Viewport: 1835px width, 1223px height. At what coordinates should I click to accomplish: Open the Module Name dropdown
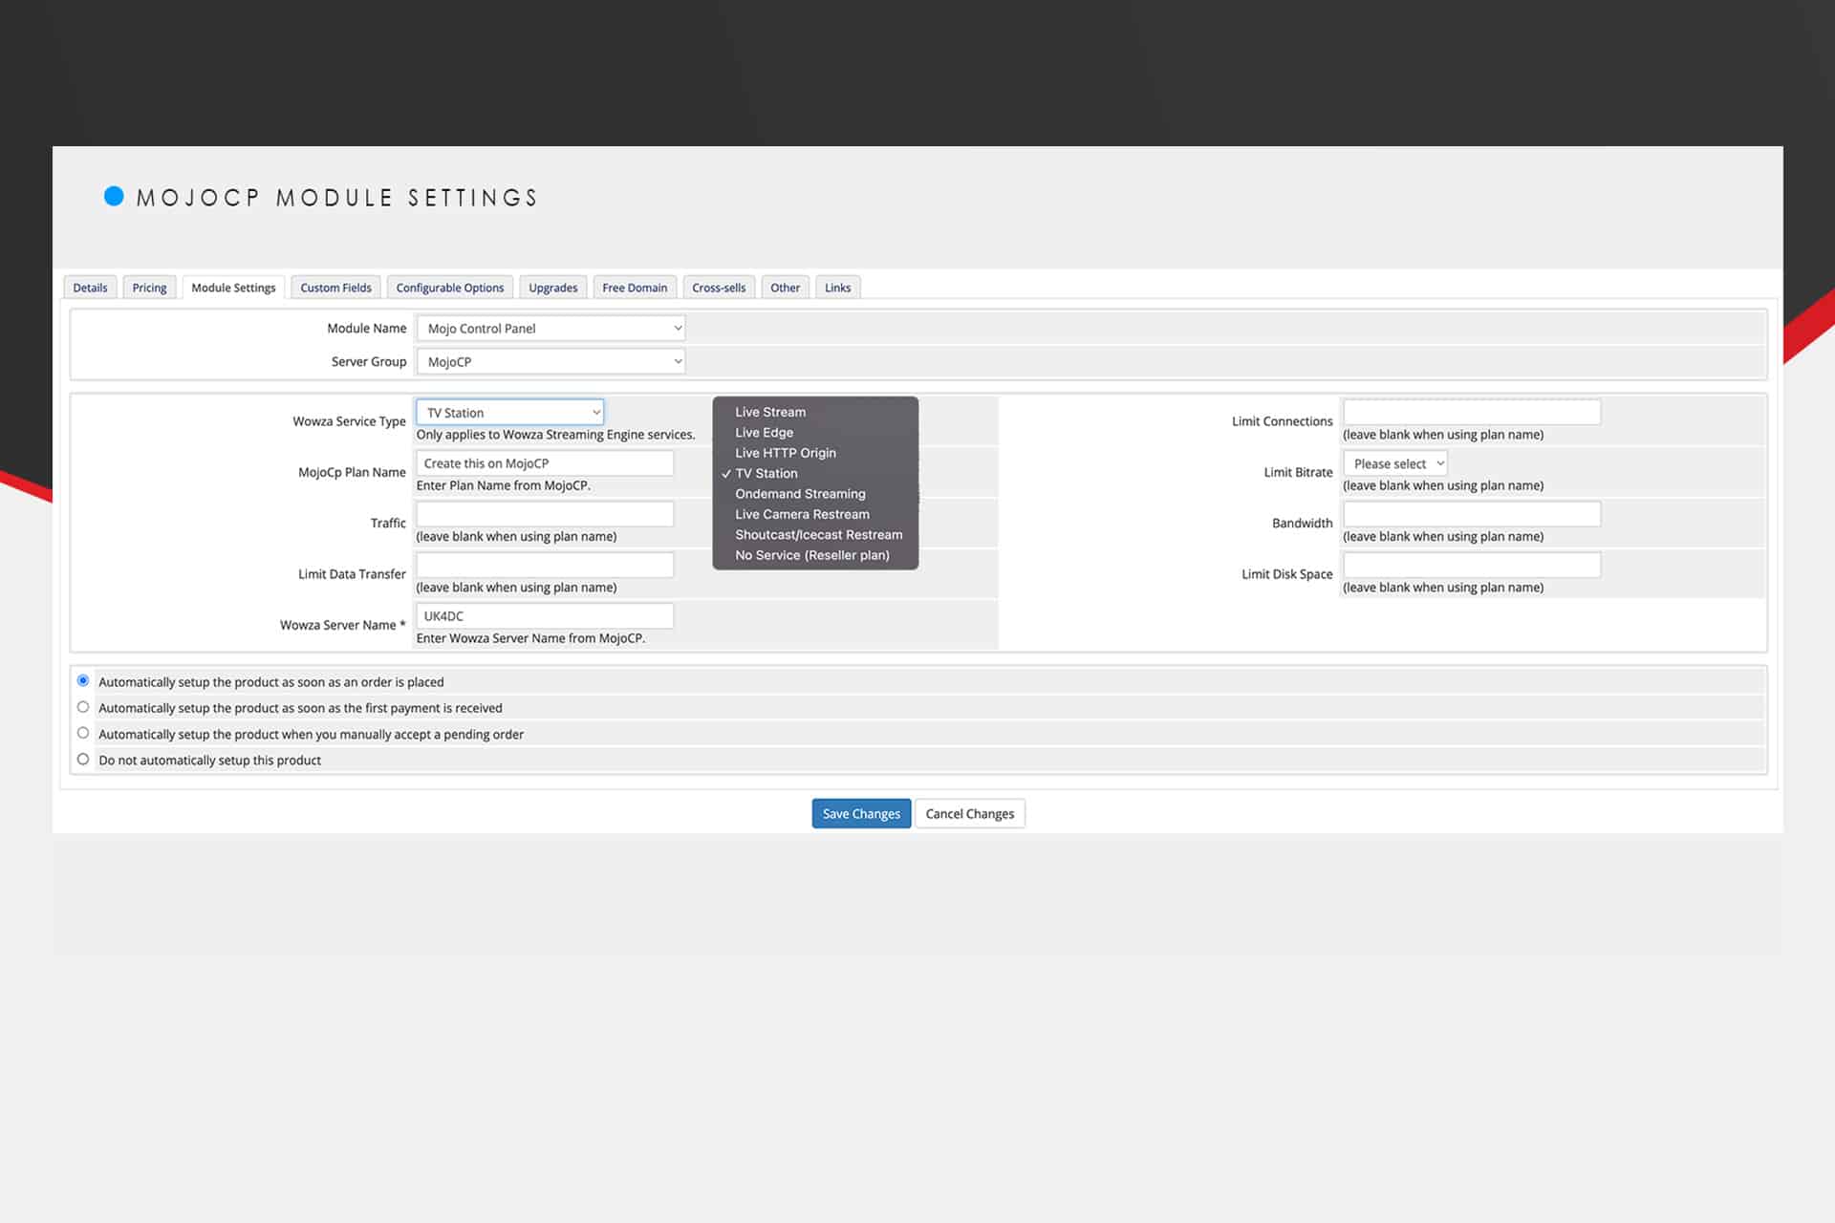pos(550,328)
